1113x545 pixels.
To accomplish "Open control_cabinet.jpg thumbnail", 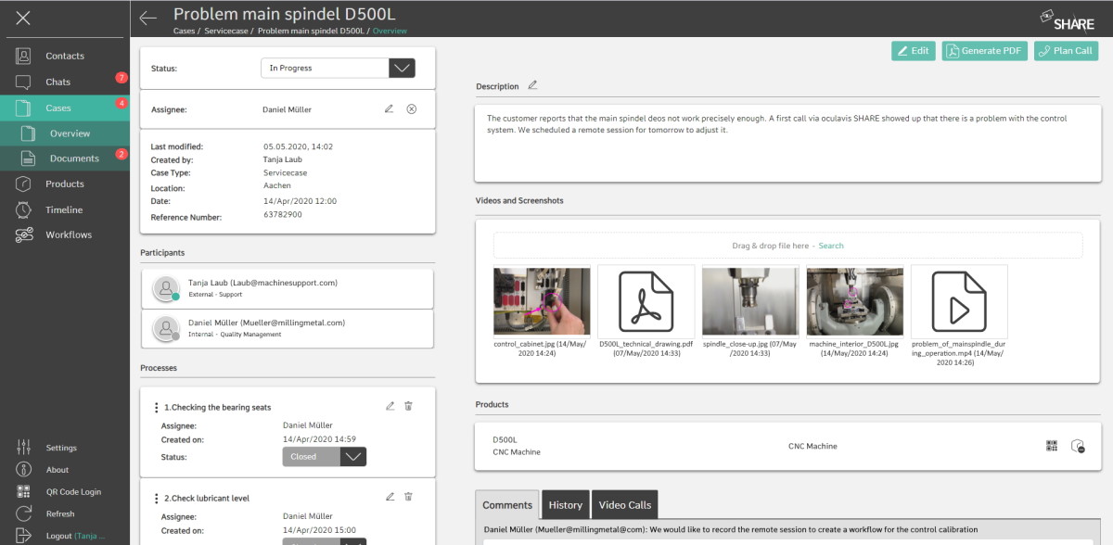I will [542, 301].
